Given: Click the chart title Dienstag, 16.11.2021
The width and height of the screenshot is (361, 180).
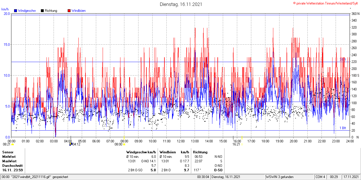Looking at the screenshot, I should [181, 4].
